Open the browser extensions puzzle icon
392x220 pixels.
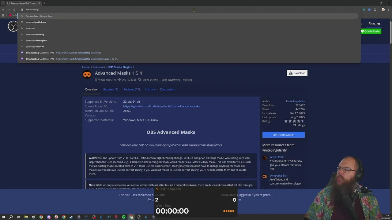pyautogui.click(x=375, y=9)
